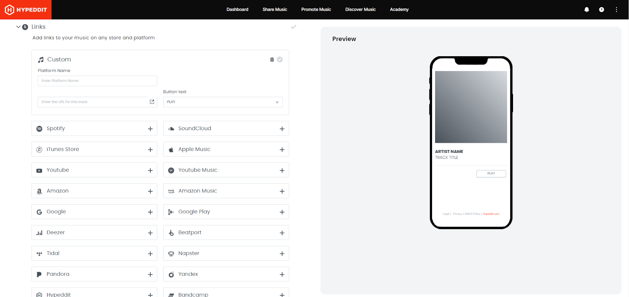Add a Beatport link with plus icon
This screenshot has width=629, height=297.
click(282, 233)
